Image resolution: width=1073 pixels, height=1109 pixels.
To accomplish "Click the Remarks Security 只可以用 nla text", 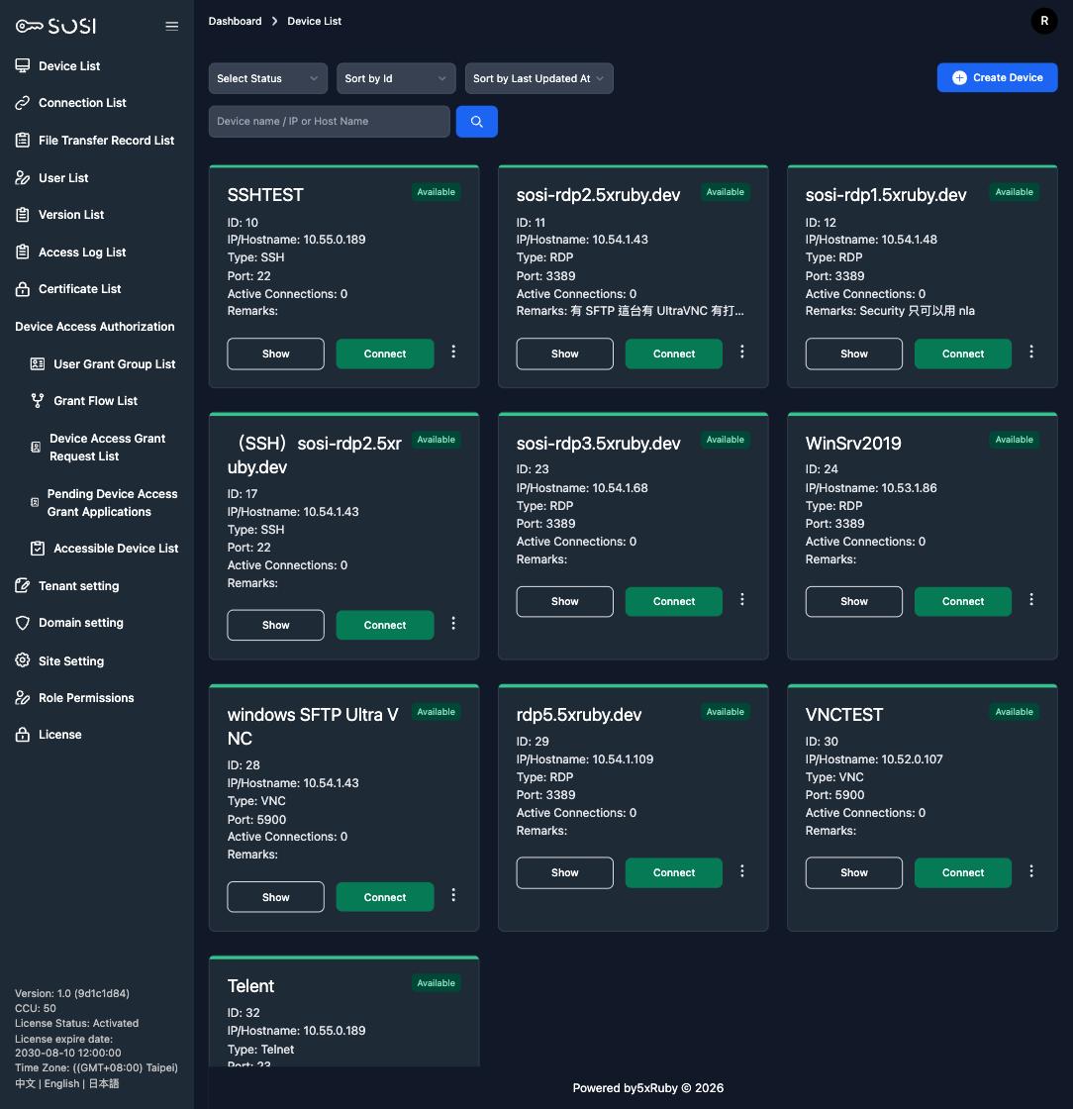I will 890,311.
